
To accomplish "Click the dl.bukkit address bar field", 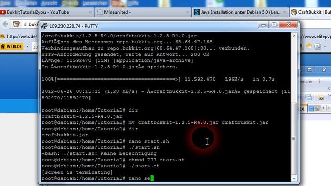I will [31, 24].
